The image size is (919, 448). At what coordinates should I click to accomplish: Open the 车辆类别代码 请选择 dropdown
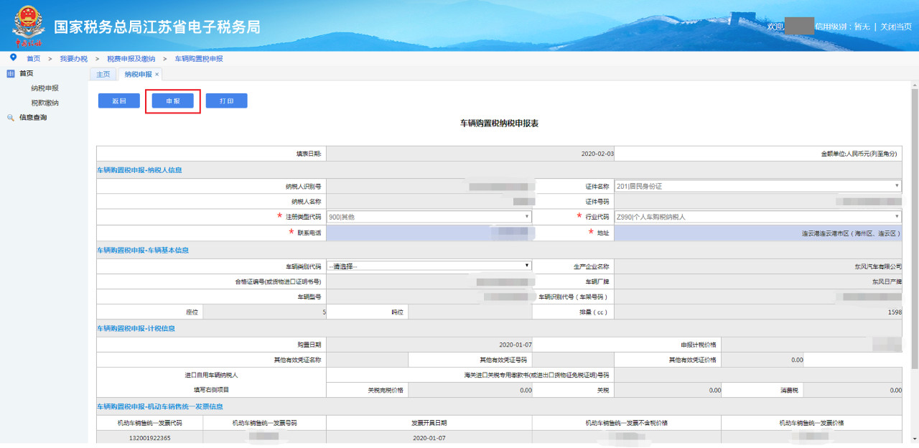429,266
